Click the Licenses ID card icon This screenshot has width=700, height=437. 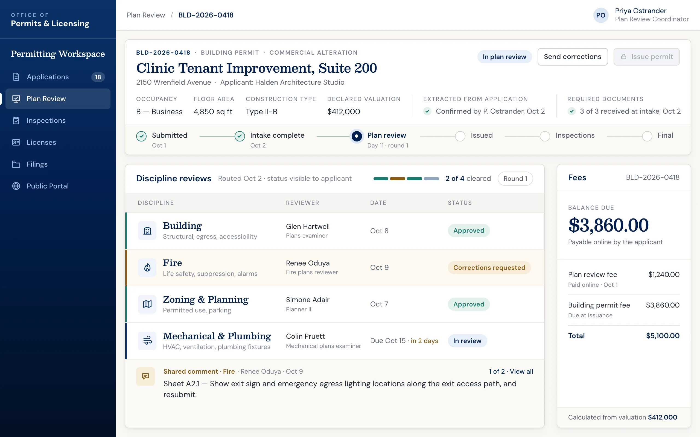click(16, 143)
